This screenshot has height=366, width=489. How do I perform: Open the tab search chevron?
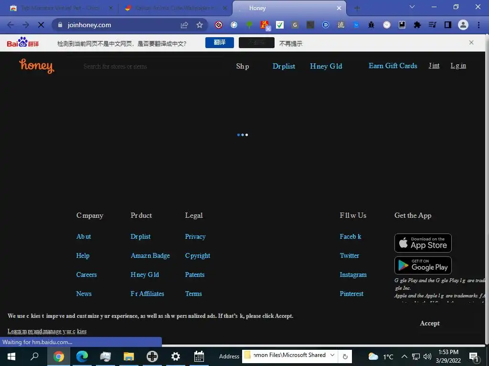click(412, 7)
